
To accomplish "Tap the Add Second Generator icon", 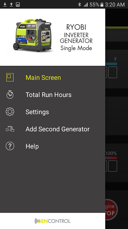I will pos(10,129).
